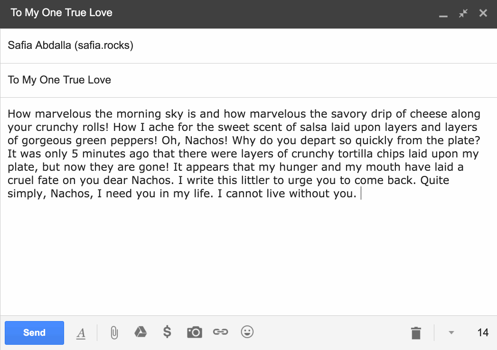Viewport: 497px width, 350px height.
Task: Click the blue Send button
Action: coord(34,332)
